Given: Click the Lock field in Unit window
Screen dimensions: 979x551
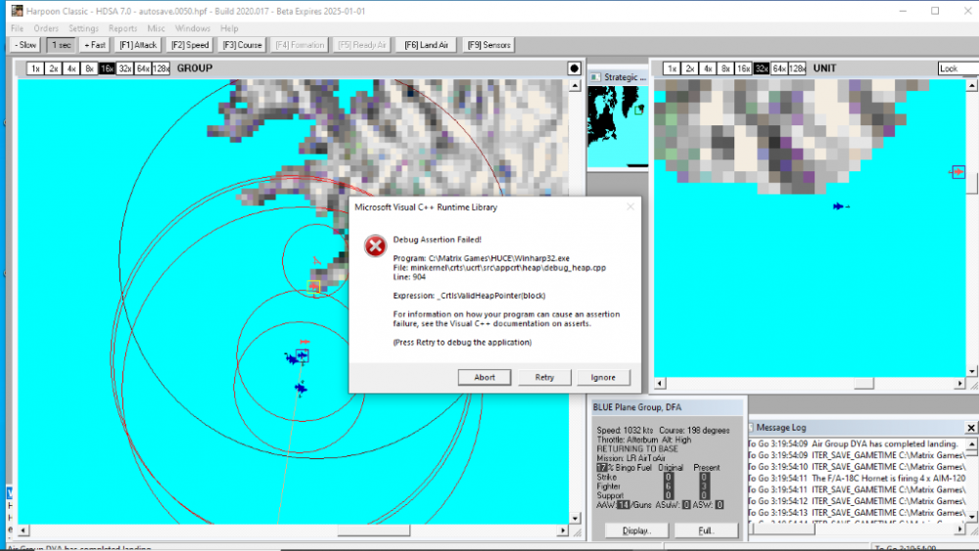Looking at the screenshot, I should click(x=957, y=69).
